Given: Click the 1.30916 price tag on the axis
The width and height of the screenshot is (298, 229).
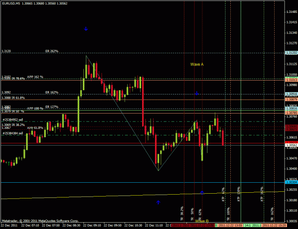Looking at the screenshot, I should 291,94.
